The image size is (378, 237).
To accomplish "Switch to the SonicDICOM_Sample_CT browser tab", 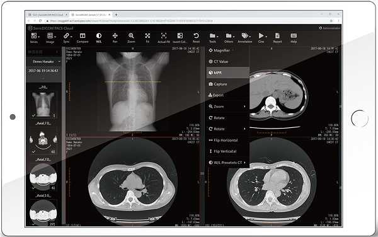I will [x=90, y=14].
